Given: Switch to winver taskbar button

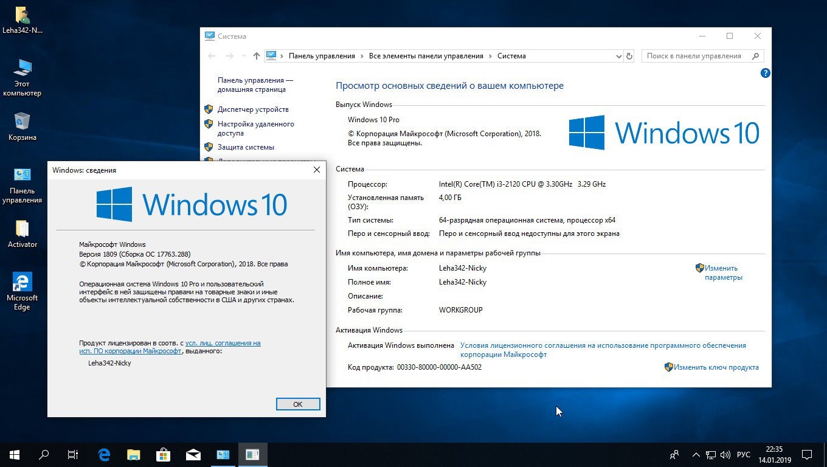Looking at the screenshot, I should click(252, 454).
